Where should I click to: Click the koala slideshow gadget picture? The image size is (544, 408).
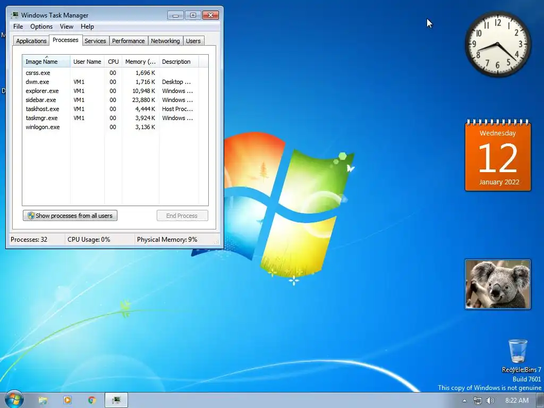click(497, 284)
